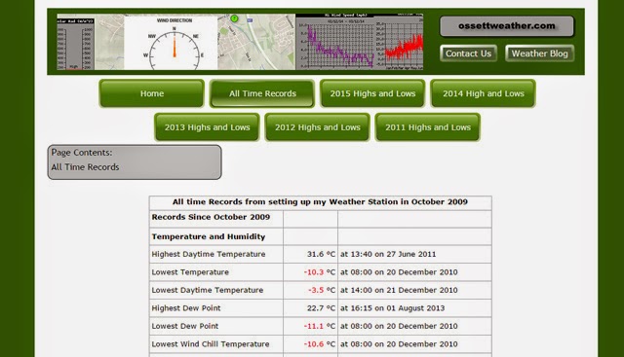Open the Weather Blog button
The width and height of the screenshot is (624, 357).
[x=539, y=54]
